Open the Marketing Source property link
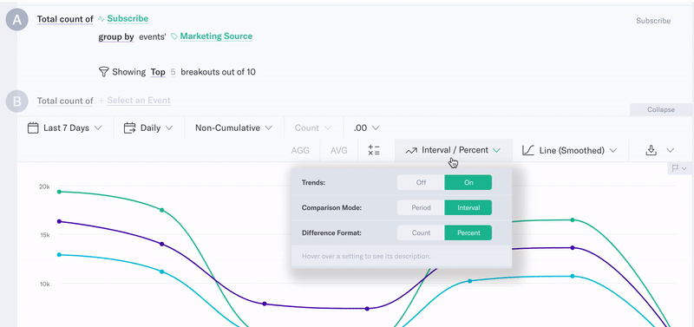Screen dimensions: 694x327 tap(216, 36)
